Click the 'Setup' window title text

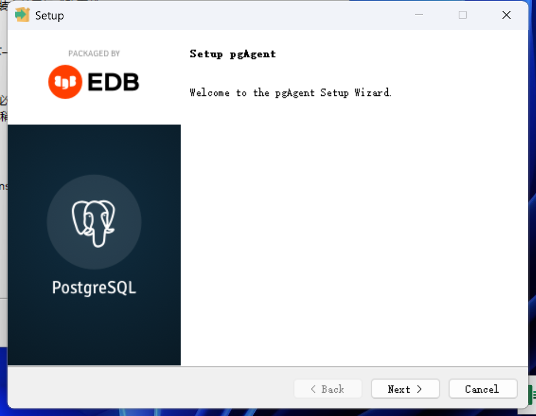[50, 16]
